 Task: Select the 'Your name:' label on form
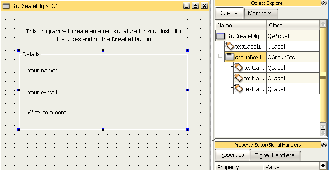(43, 71)
